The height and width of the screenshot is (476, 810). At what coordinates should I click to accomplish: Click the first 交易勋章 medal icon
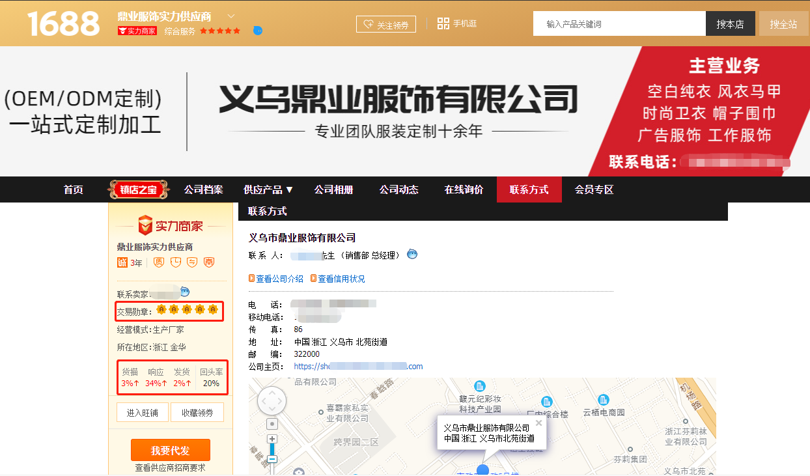point(161,309)
